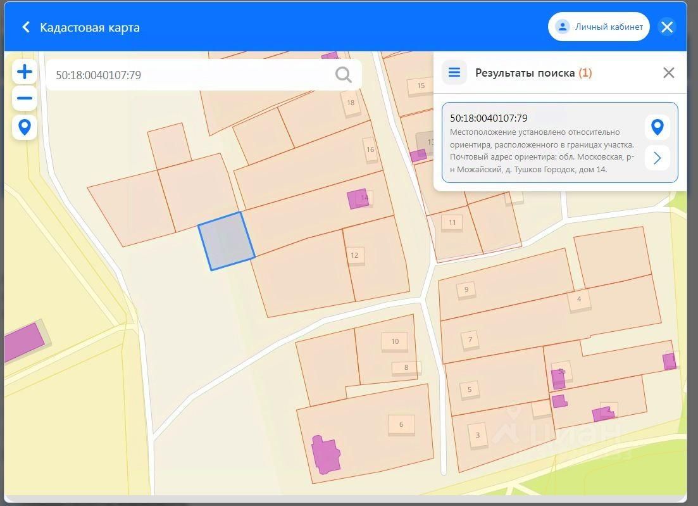Screen dimensions: 698x506
Task: Run search with the magnifier icon
Action: pos(343,75)
